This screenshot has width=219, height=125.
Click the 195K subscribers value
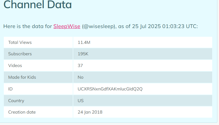click(83, 54)
